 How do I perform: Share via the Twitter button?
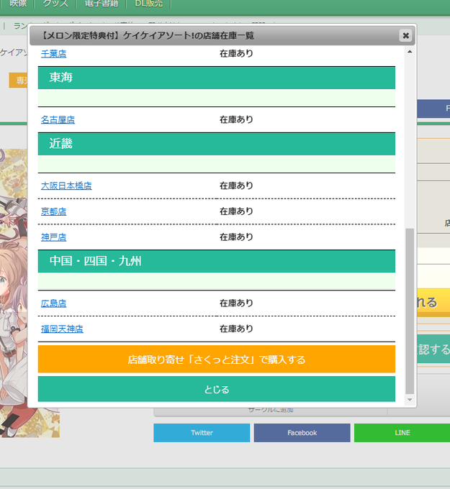coord(202,433)
